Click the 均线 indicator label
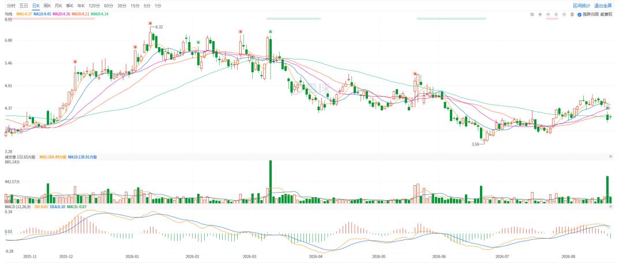This screenshot has width=623, height=263. tap(8, 14)
